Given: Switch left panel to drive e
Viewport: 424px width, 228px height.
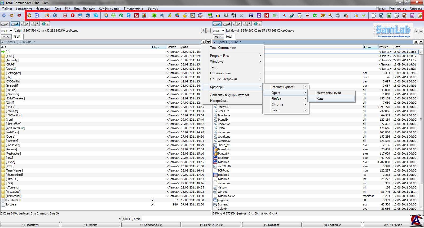Looking at the screenshot, I should tap(25, 24).
